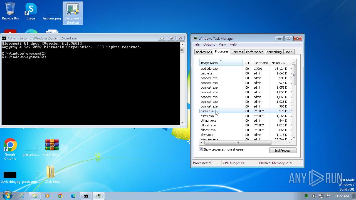This screenshot has height=200, width=356.
Task: Select csrss.exe row using 1,156 K
Action: (x=245, y=116)
